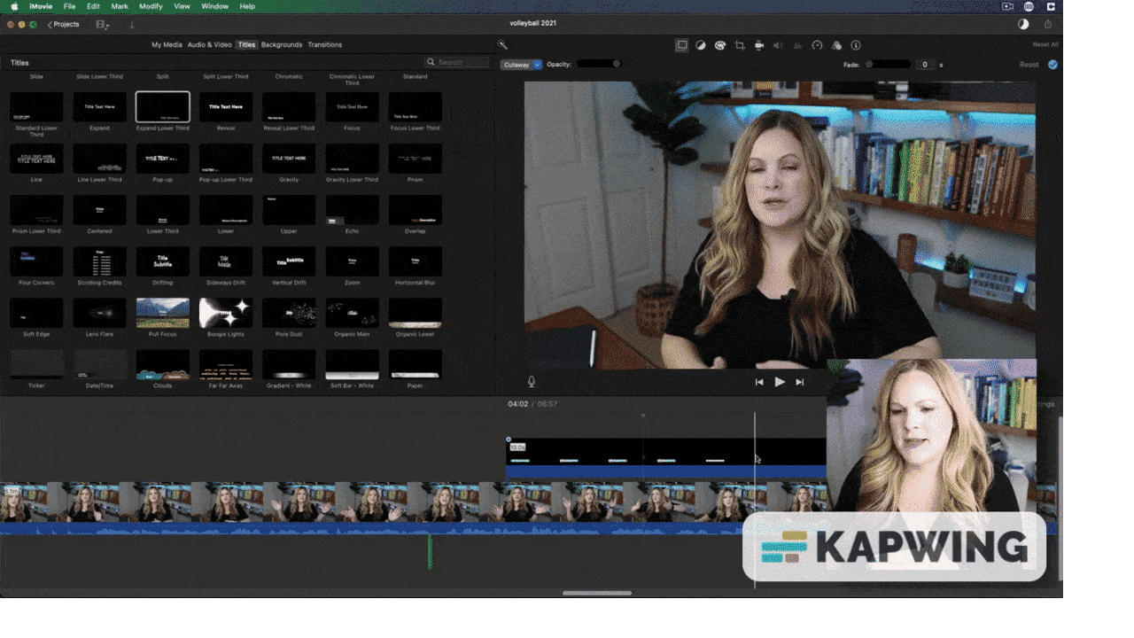Viewport: 1134px width, 638px height.
Task: Switch to Backgrounds tab
Action: click(282, 44)
